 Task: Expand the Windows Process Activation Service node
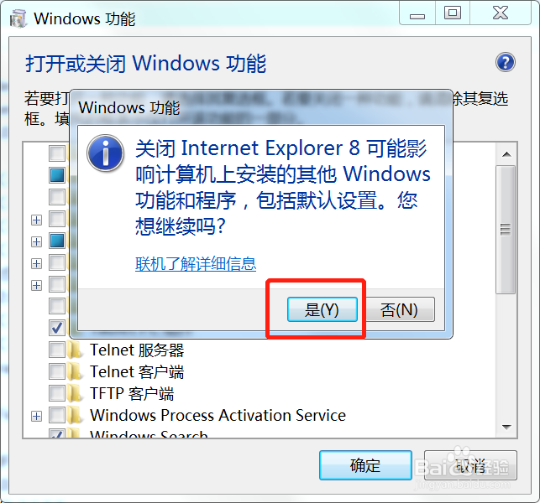click(x=36, y=417)
